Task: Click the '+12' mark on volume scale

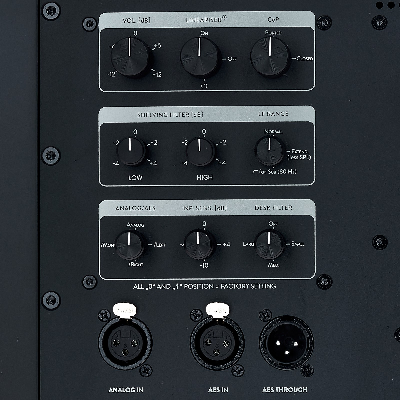Action: (157, 75)
